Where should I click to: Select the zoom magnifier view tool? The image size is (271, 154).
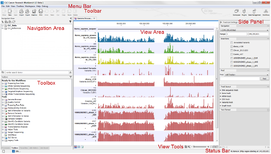[189, 147]
